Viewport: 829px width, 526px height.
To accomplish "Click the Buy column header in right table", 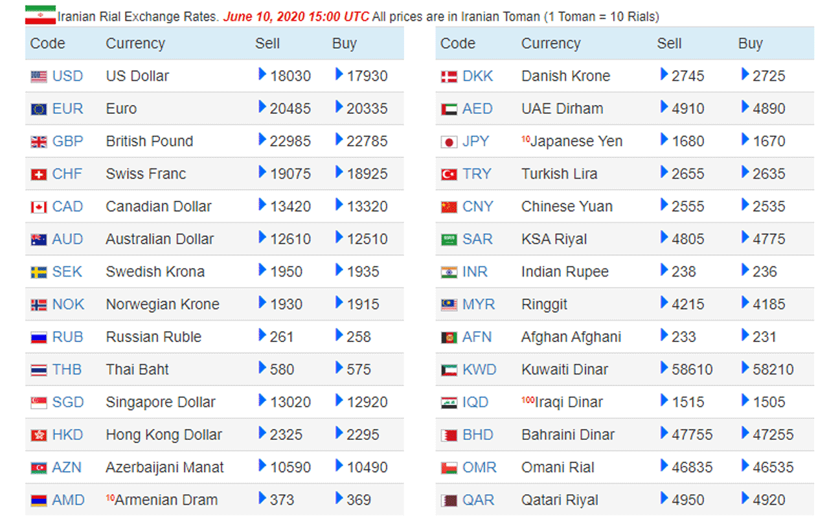I will click(751, 43).
